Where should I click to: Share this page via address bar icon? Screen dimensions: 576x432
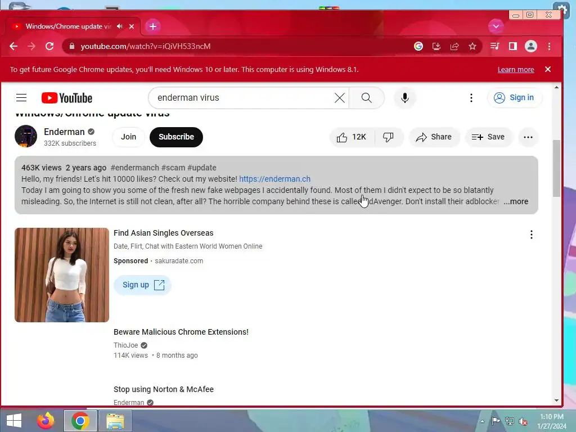(x=454, y=46)
